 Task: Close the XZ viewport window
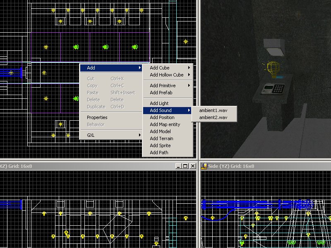pos(192,166)
